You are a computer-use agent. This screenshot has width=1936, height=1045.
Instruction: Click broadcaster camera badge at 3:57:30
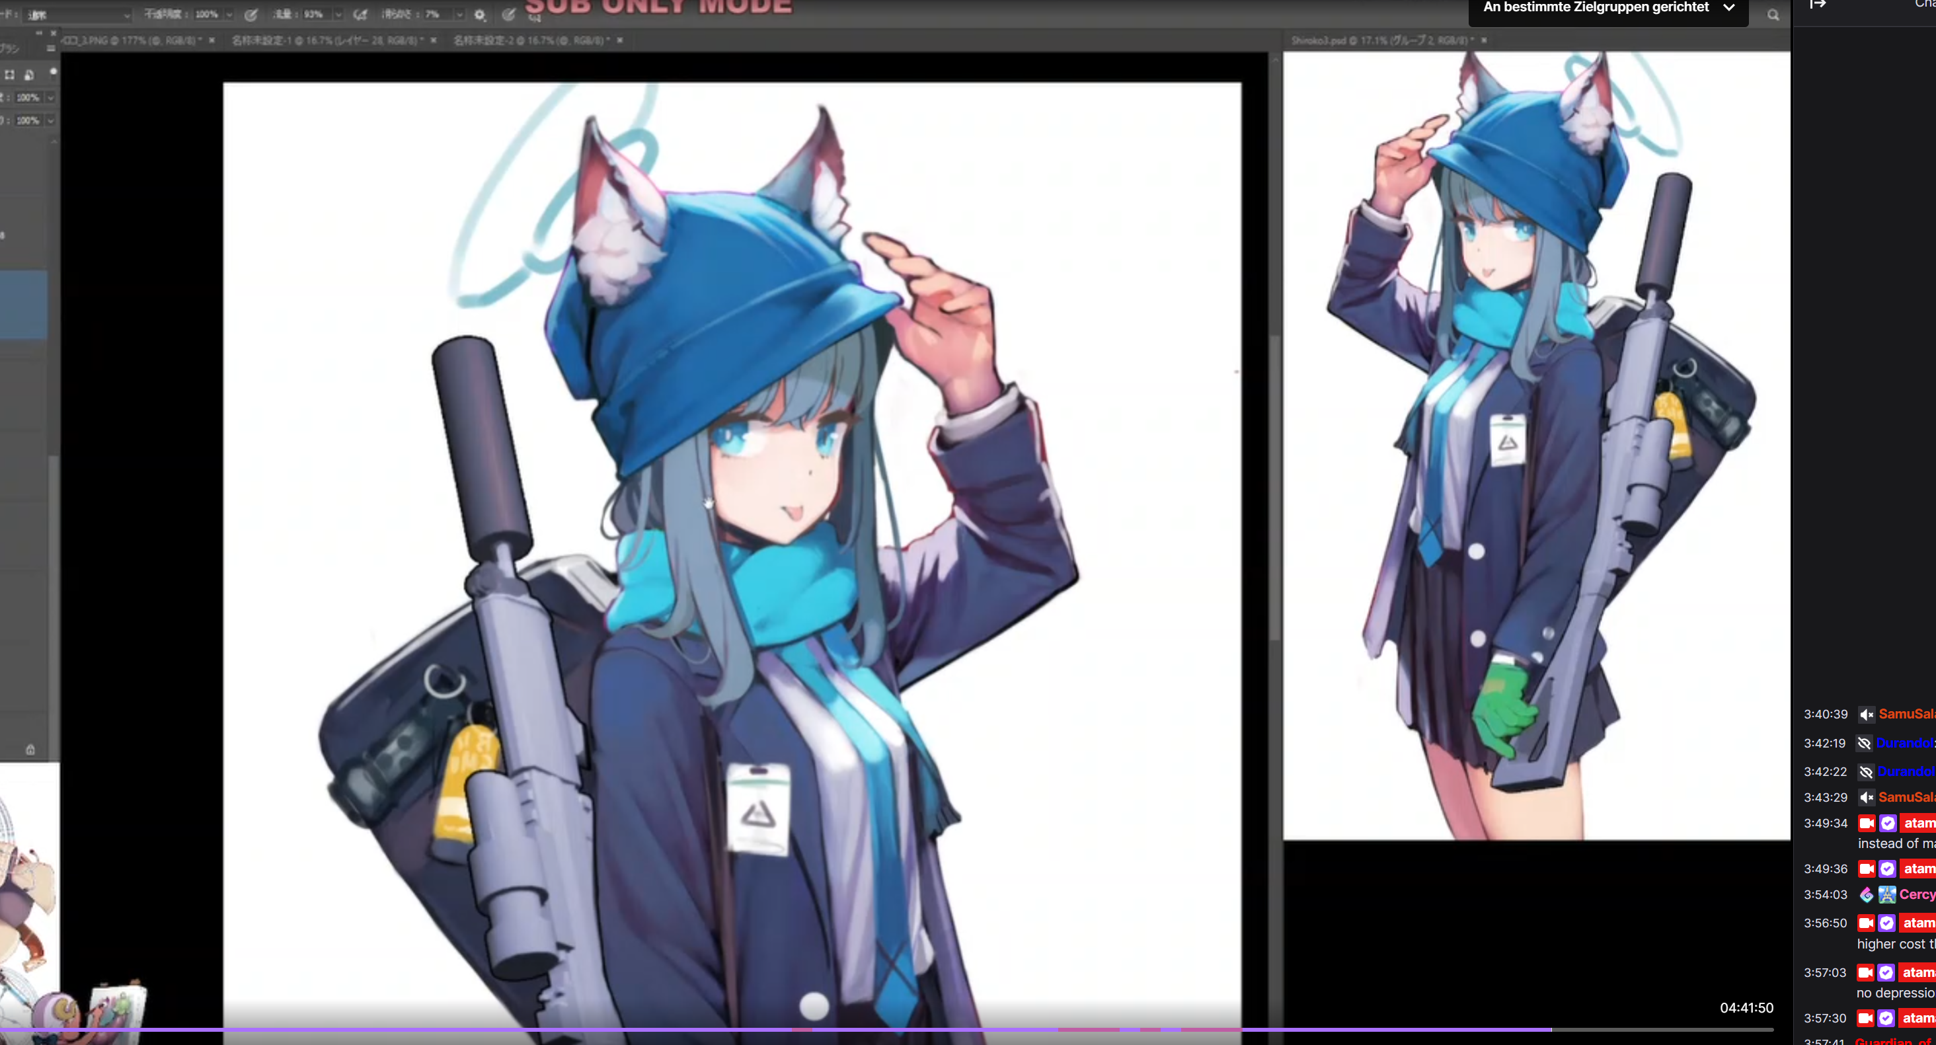1865,1019
